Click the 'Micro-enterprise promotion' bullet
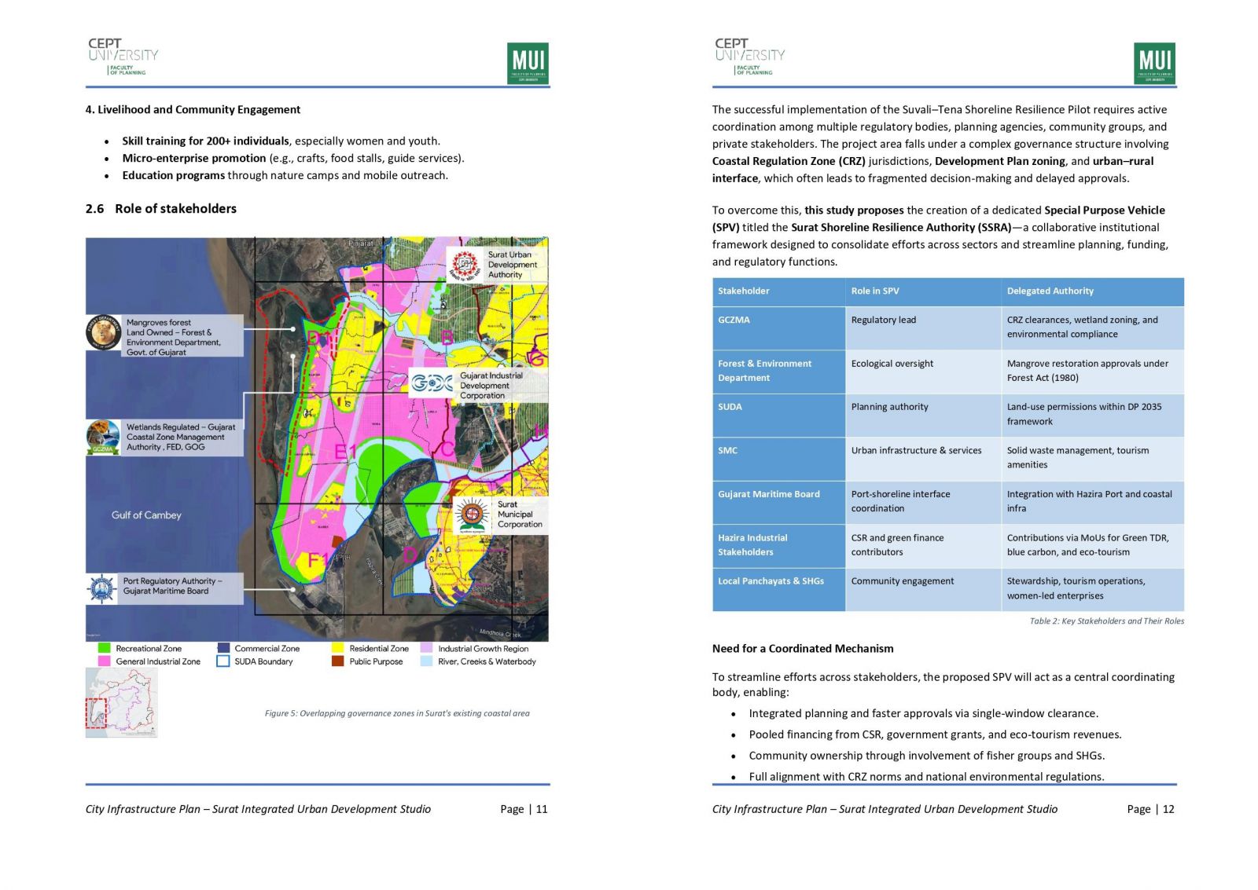Image resolution: width=1258 pixels, height=890 pixels. pyautogui.click(x=293, y=159)
